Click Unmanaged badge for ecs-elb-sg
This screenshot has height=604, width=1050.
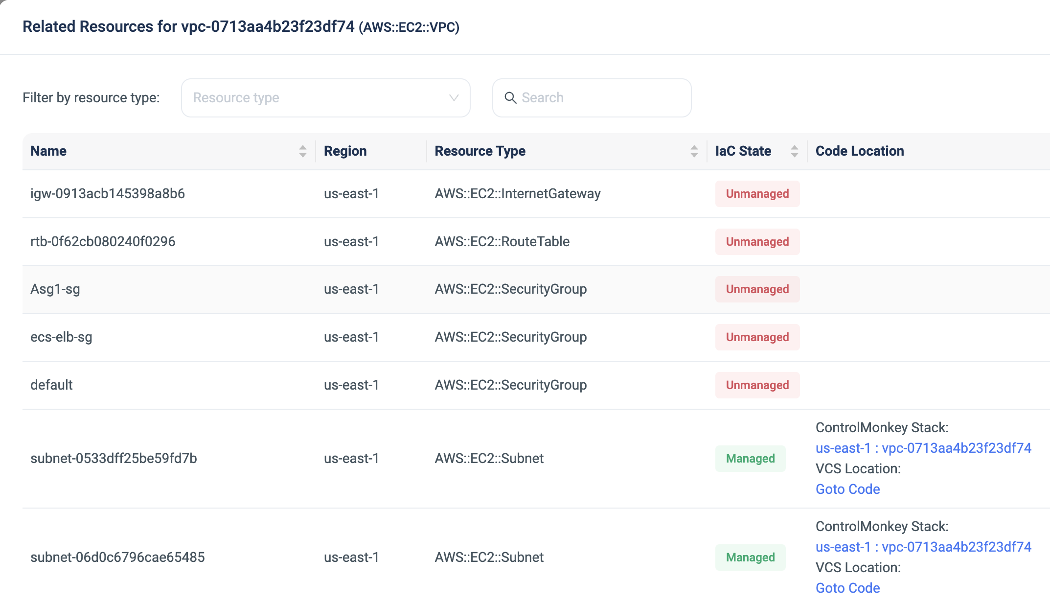pyautogui.click(x=757, y=337)
